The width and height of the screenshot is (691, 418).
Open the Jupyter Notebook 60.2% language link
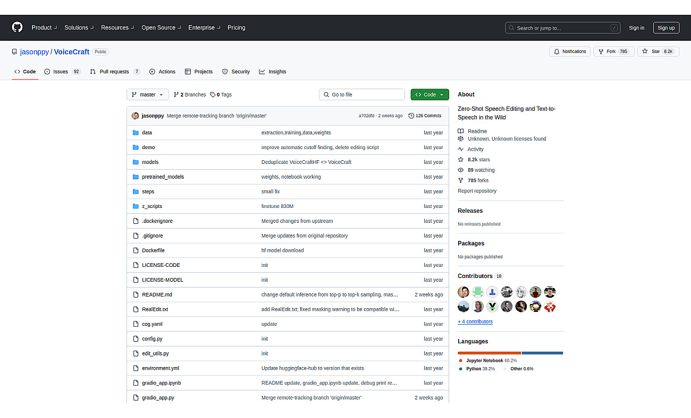point(487,361)
